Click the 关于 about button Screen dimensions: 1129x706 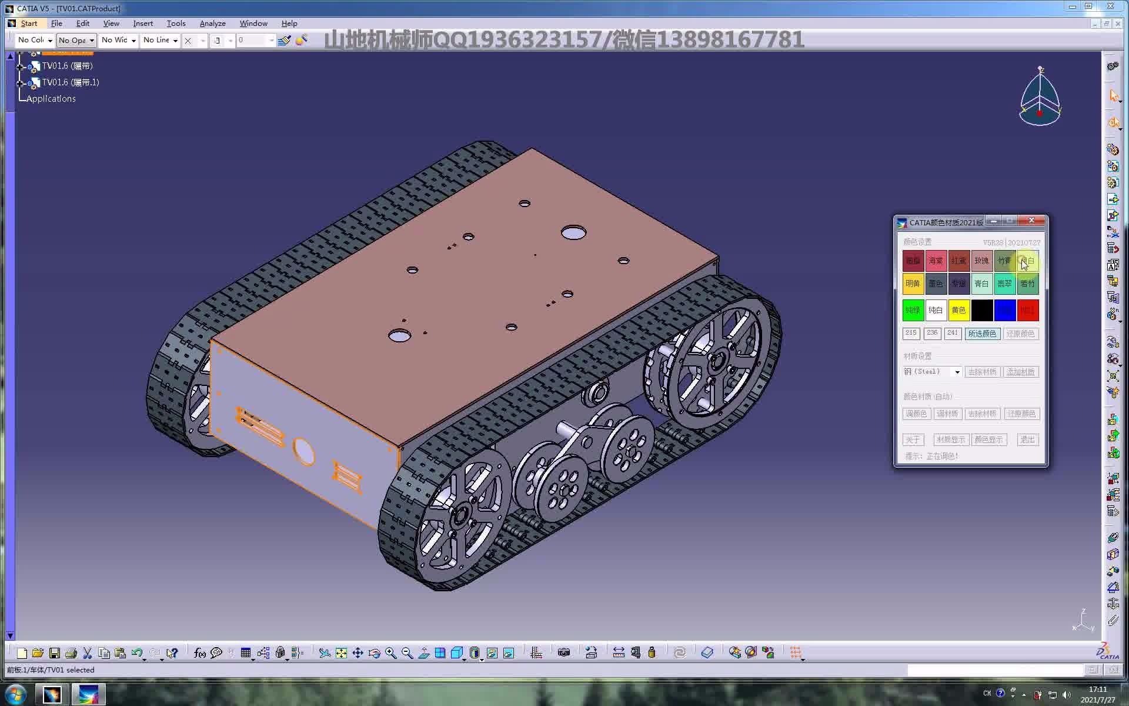coord(913,439)
